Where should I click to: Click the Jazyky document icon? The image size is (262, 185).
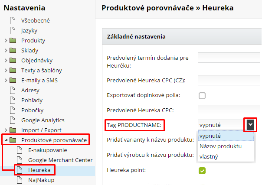coord(13,31)
